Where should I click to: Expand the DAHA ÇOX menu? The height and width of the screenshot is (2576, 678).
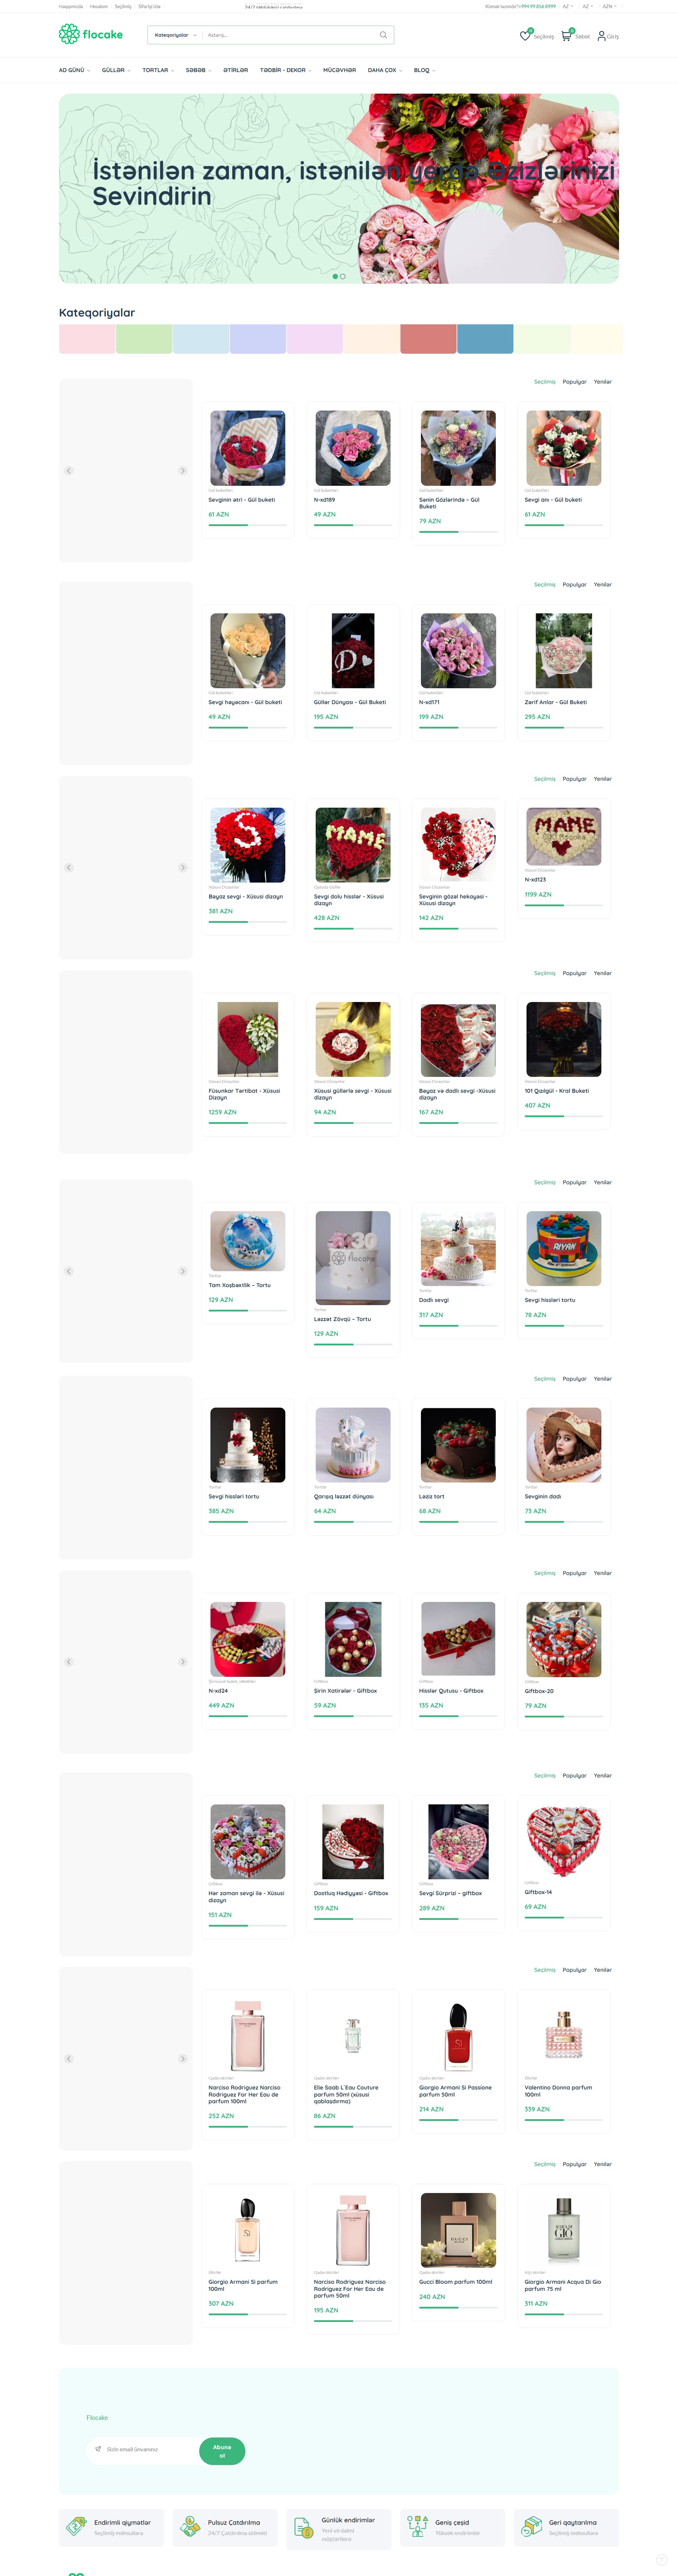(x=385, y=70)
